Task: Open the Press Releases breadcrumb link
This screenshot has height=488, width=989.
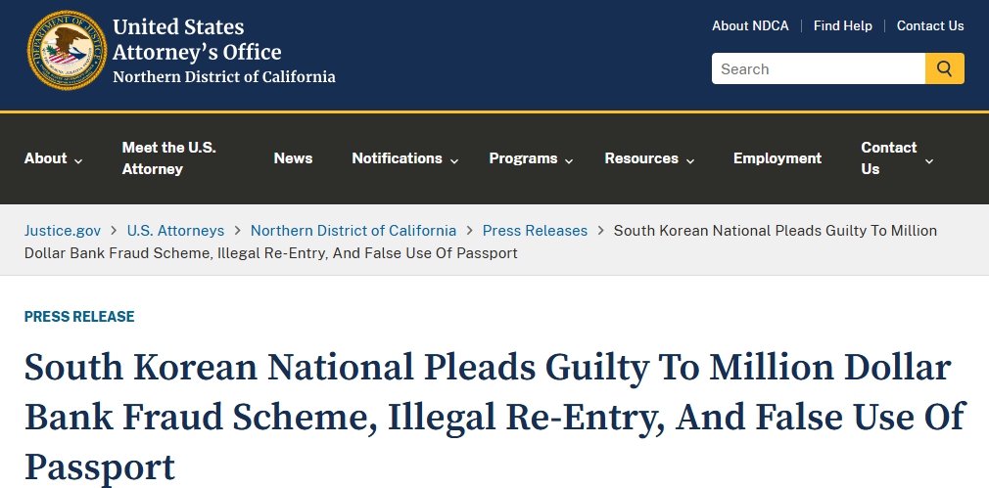Action: point(535,231)
